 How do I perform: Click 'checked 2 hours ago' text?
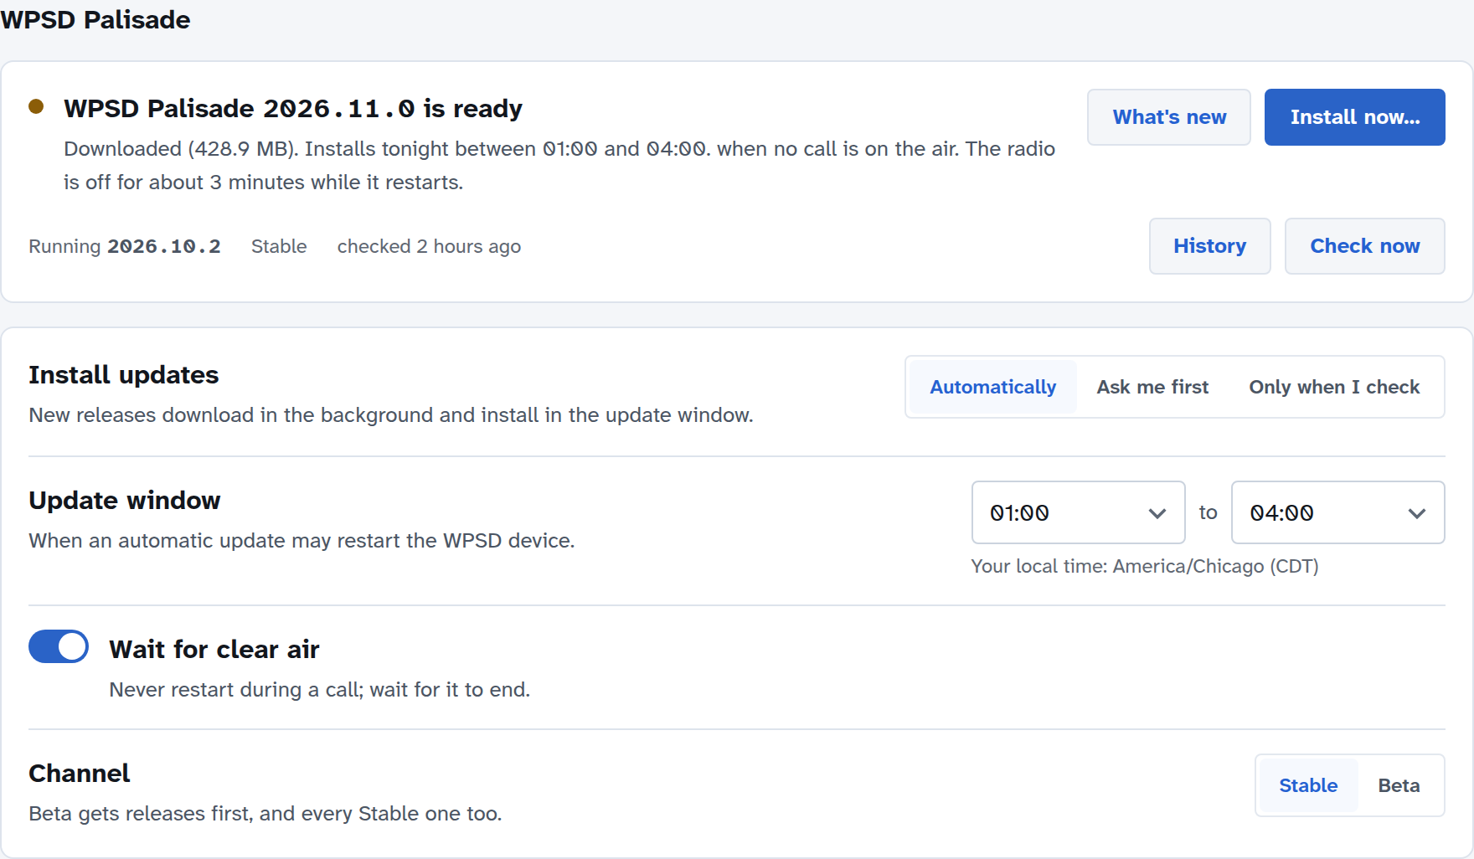[429, 246]
